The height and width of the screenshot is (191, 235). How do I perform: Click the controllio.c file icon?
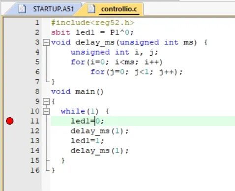91,9
